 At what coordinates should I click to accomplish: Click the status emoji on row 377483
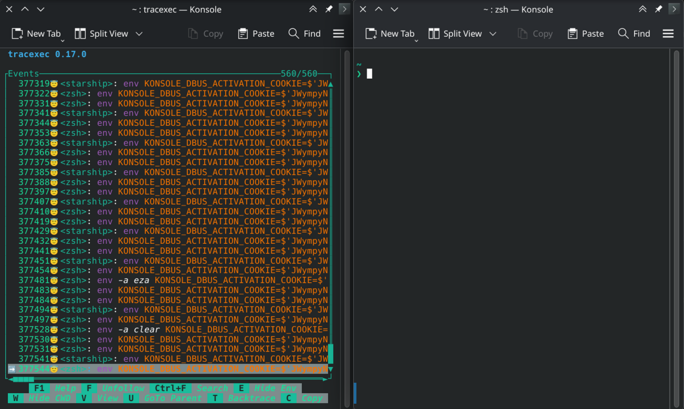[x=54, y=290]
